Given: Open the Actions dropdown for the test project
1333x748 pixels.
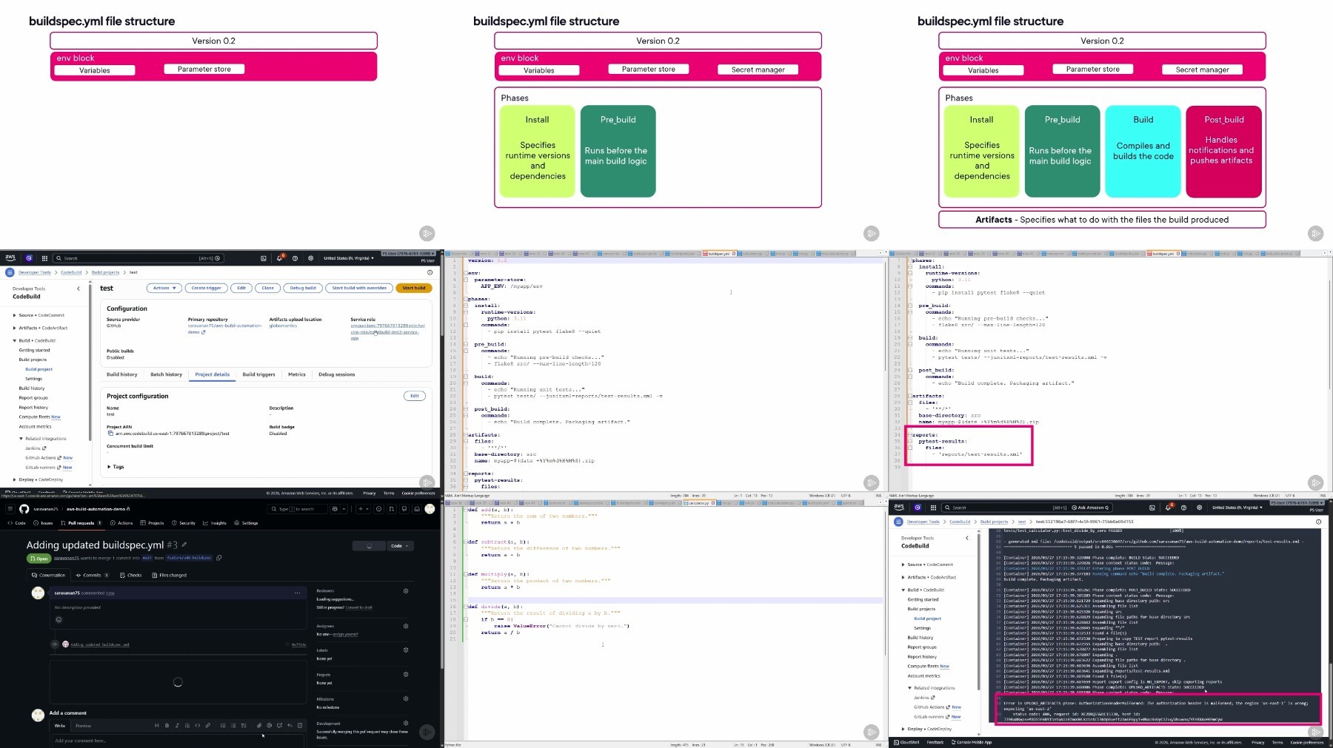Looking at the screenshot, I should point(164,288).
